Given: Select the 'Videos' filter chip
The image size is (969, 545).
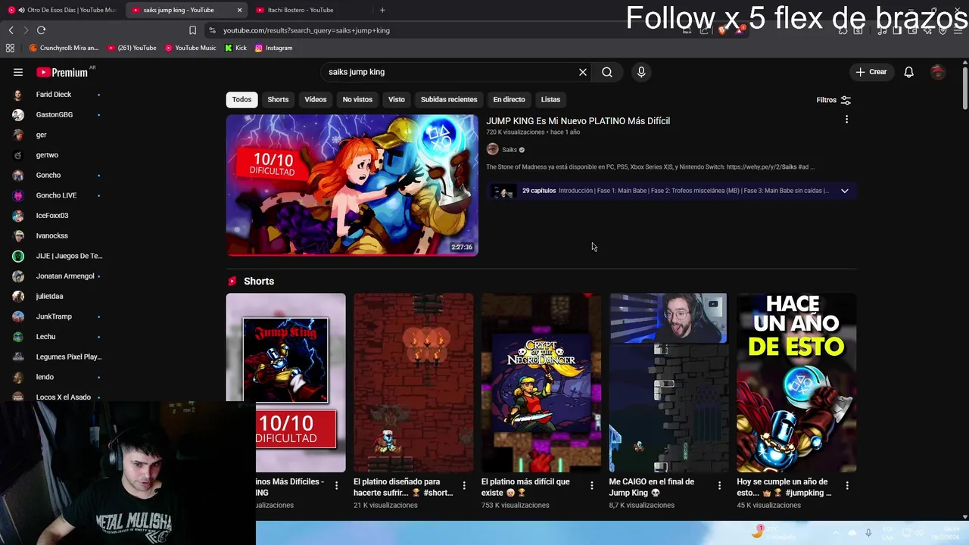Looking at the screenshot, I should coord(316,99).
